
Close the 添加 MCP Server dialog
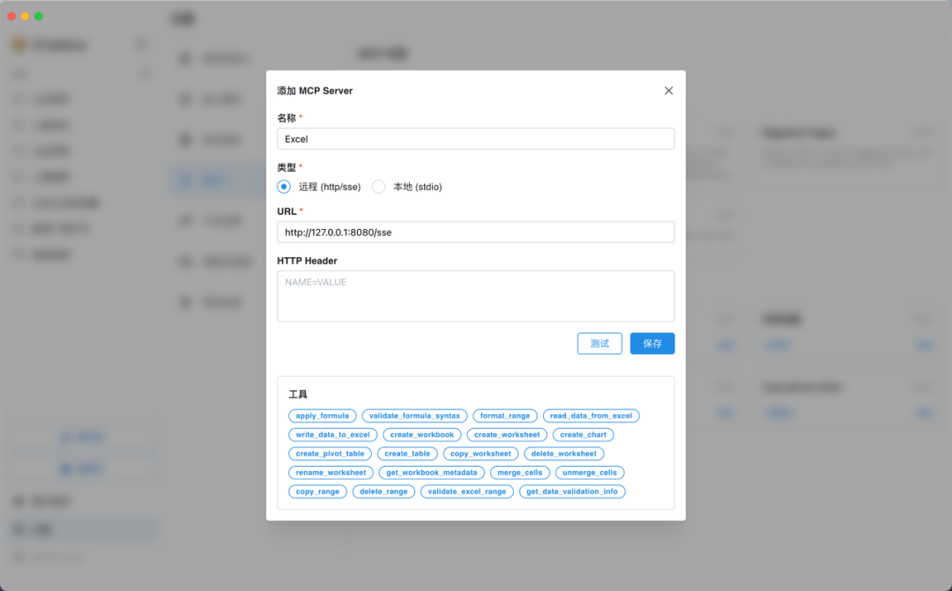[668, 91]
